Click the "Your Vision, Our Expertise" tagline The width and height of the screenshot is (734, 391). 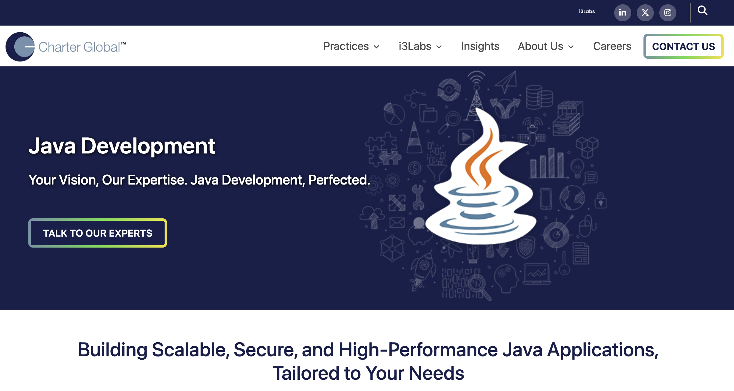coord(199,180)
